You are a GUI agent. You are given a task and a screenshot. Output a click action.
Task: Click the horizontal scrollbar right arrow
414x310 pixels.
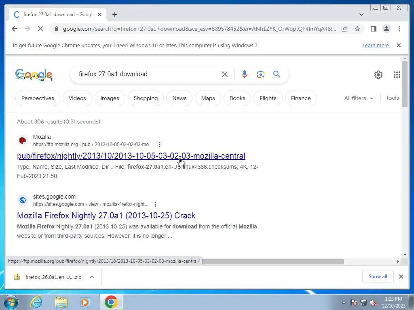398,262
